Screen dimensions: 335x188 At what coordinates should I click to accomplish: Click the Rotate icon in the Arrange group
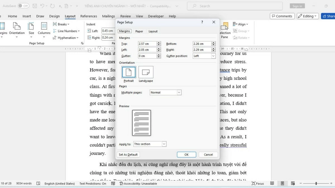241,38
